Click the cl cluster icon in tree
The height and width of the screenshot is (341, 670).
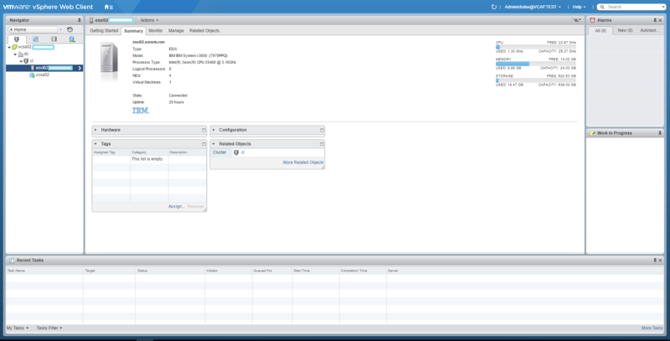(26, 61)
